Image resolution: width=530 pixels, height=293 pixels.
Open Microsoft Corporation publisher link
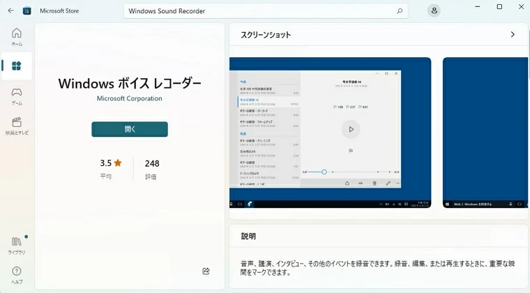pos(130,98)
